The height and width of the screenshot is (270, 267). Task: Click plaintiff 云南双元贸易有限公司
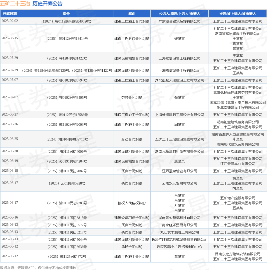179,183
